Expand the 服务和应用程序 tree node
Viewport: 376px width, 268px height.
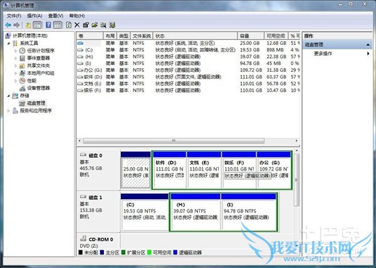[x=9, y=111]
